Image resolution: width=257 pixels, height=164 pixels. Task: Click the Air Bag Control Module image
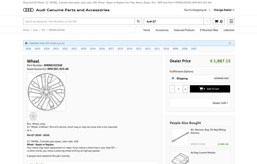pyautogui.click(x=180, y=157)
